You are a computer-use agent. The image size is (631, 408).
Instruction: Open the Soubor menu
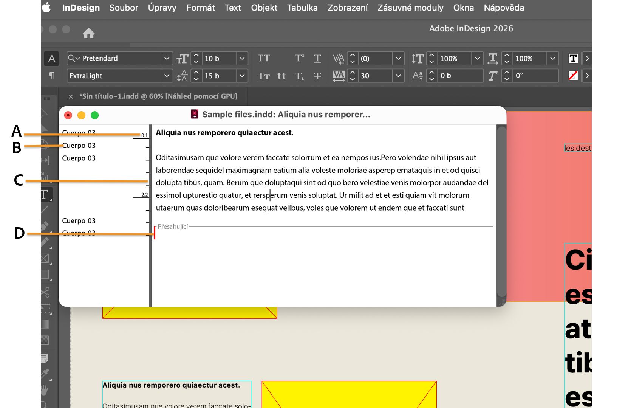click(124, 8)
